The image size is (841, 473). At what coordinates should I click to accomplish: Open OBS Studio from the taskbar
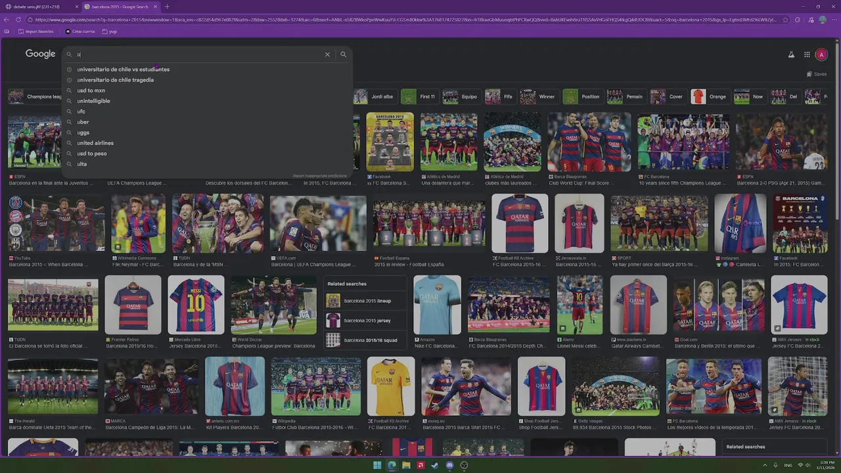[x=464, y=465]
